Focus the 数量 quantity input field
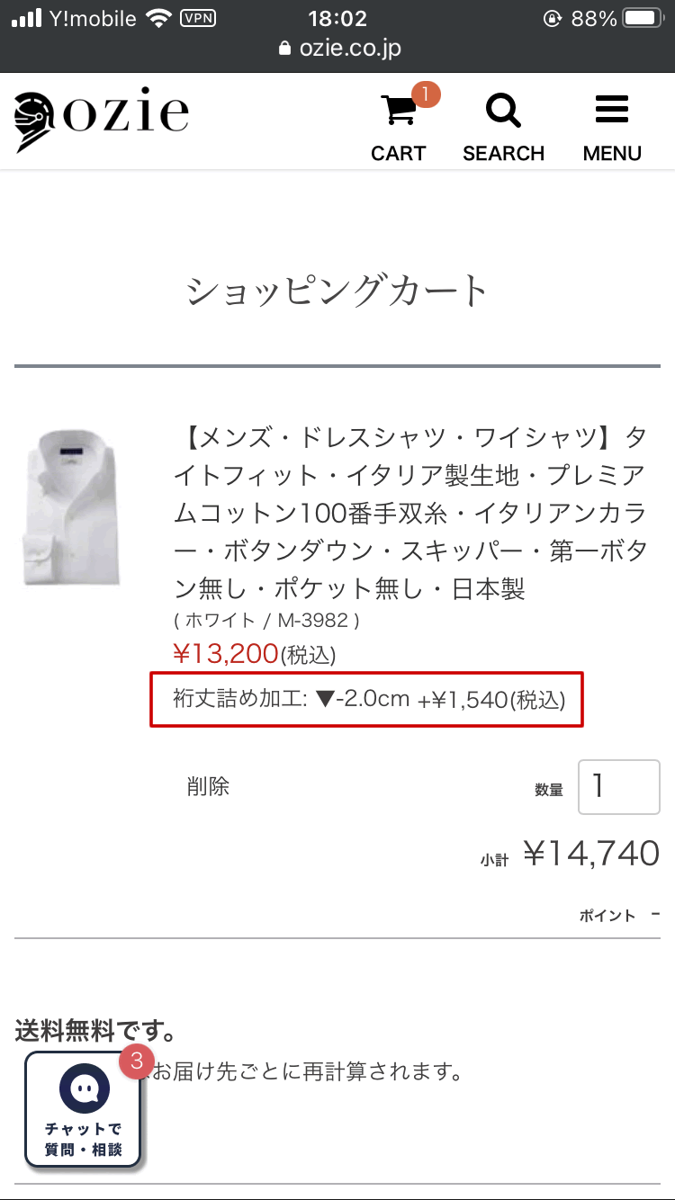The height and width of the screenshot is (1200, 675). [618, 787]
